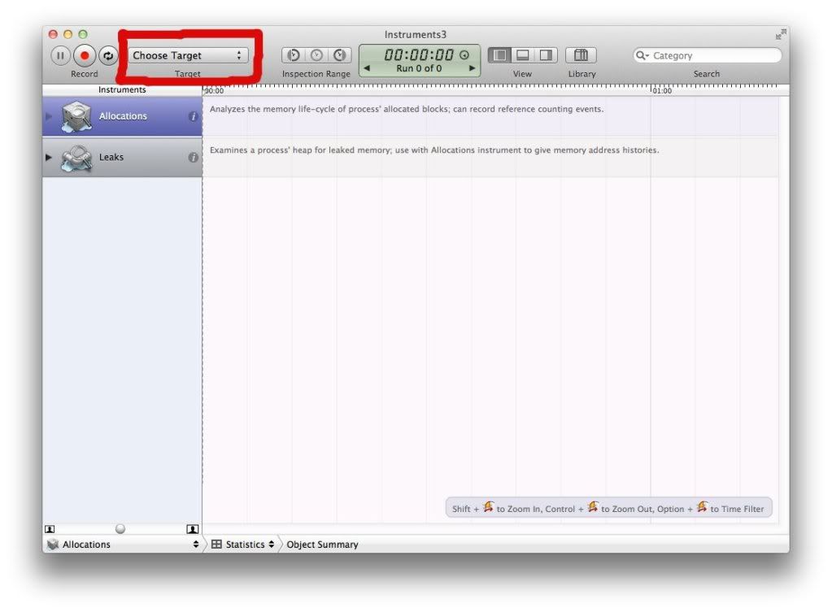Click the Instruments column header
The width and height of the screenshot is (832, 612).
tap(122, 89)
